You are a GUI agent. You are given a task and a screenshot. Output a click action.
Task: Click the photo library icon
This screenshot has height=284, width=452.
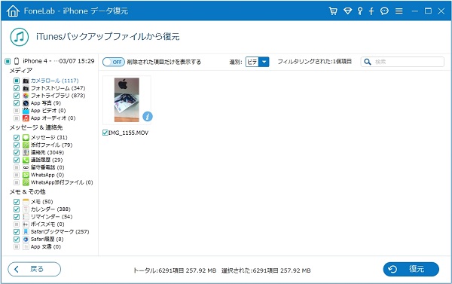pyautogui.click(x=26, y=96)
